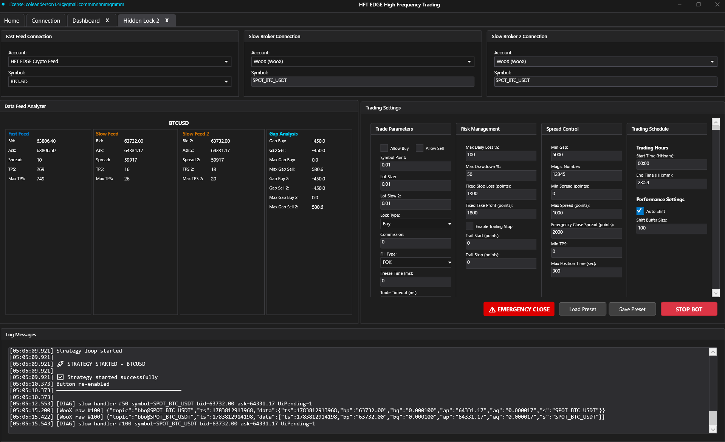Switch to the Home tab
The width and height of the screenshot is (725, 442).
point(12,20)
